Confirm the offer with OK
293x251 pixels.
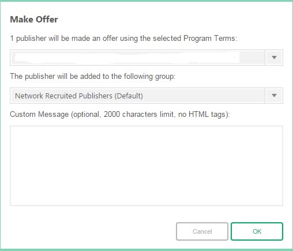pyautogui.click(x=257, y=231)
